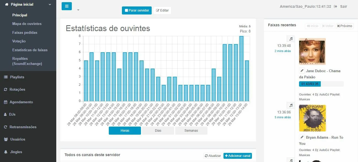
Task: Toggle the hamburger sidebar menu button
Action: (x=66, y=6)
